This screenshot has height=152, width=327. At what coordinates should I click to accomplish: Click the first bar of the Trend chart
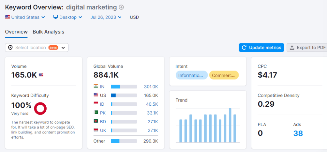coord(181,131)
